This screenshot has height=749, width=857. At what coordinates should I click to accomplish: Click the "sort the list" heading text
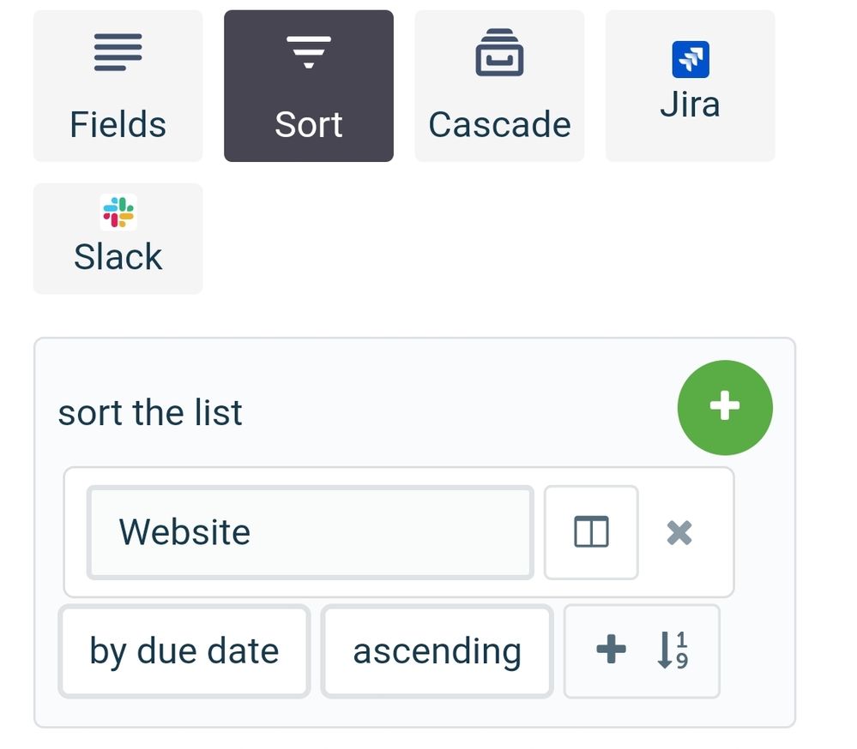click(x=150, y=412)
